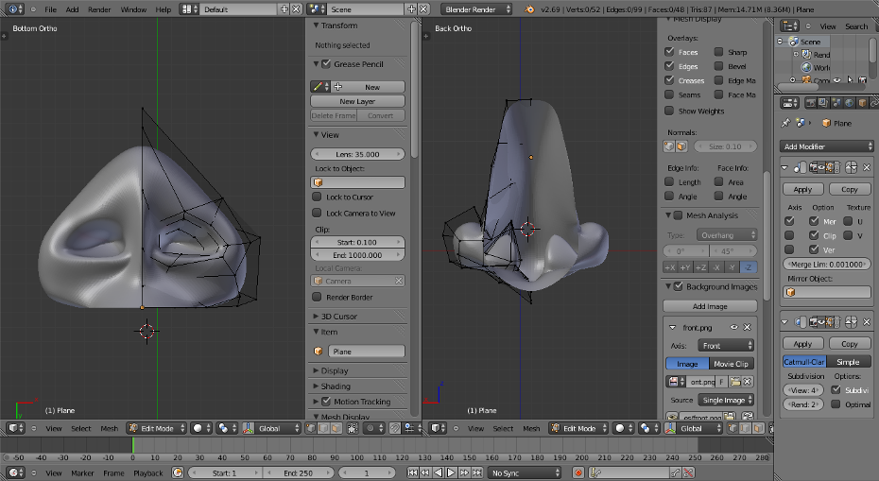
Task: Expand the Display panel
Action: pyautogui.click(x=317, y=370)
